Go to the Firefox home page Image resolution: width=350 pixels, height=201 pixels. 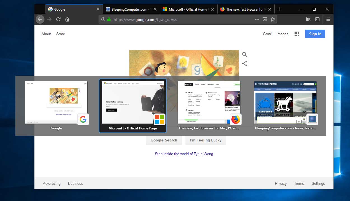[67, 19]
